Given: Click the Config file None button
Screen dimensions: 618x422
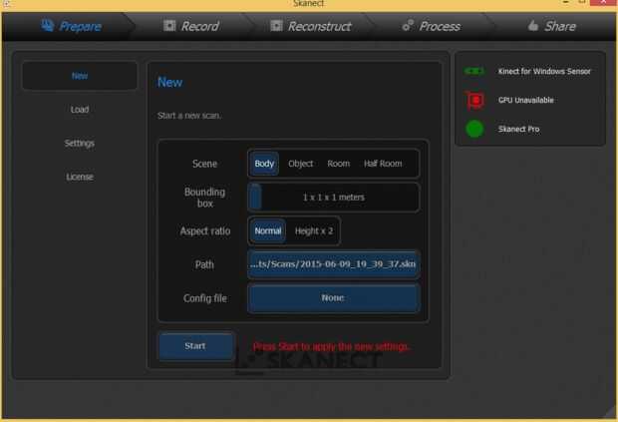Looking at the screenshot, I should pos(334,297).
